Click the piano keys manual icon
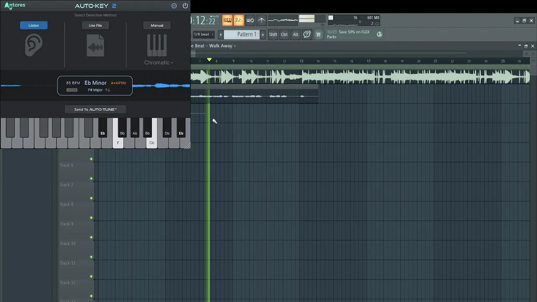 click(157, 45)
